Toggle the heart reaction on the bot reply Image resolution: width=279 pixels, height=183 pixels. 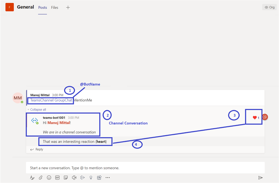256,117
